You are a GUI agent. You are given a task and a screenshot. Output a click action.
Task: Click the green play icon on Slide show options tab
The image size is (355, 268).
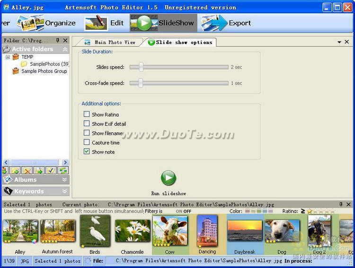(x=151, y=42)
